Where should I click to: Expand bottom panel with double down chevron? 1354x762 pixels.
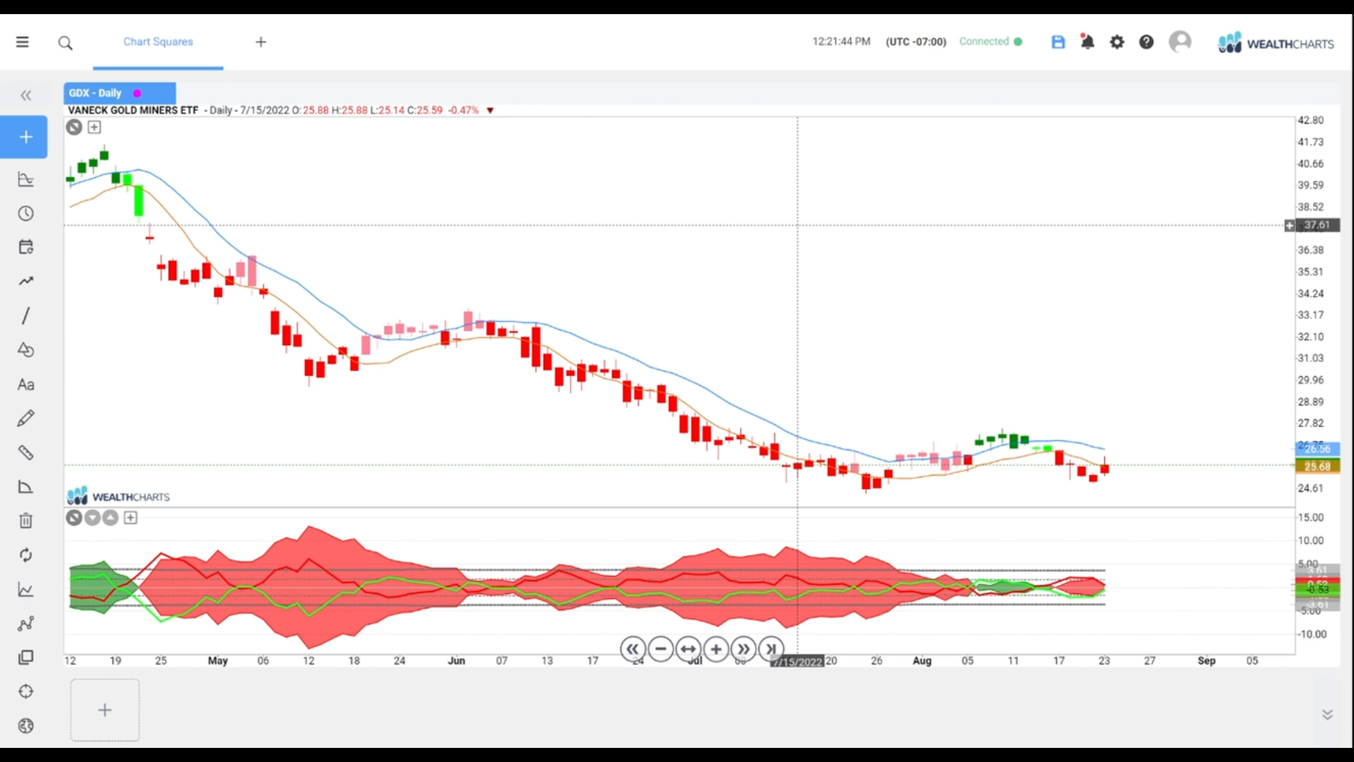1327,715
